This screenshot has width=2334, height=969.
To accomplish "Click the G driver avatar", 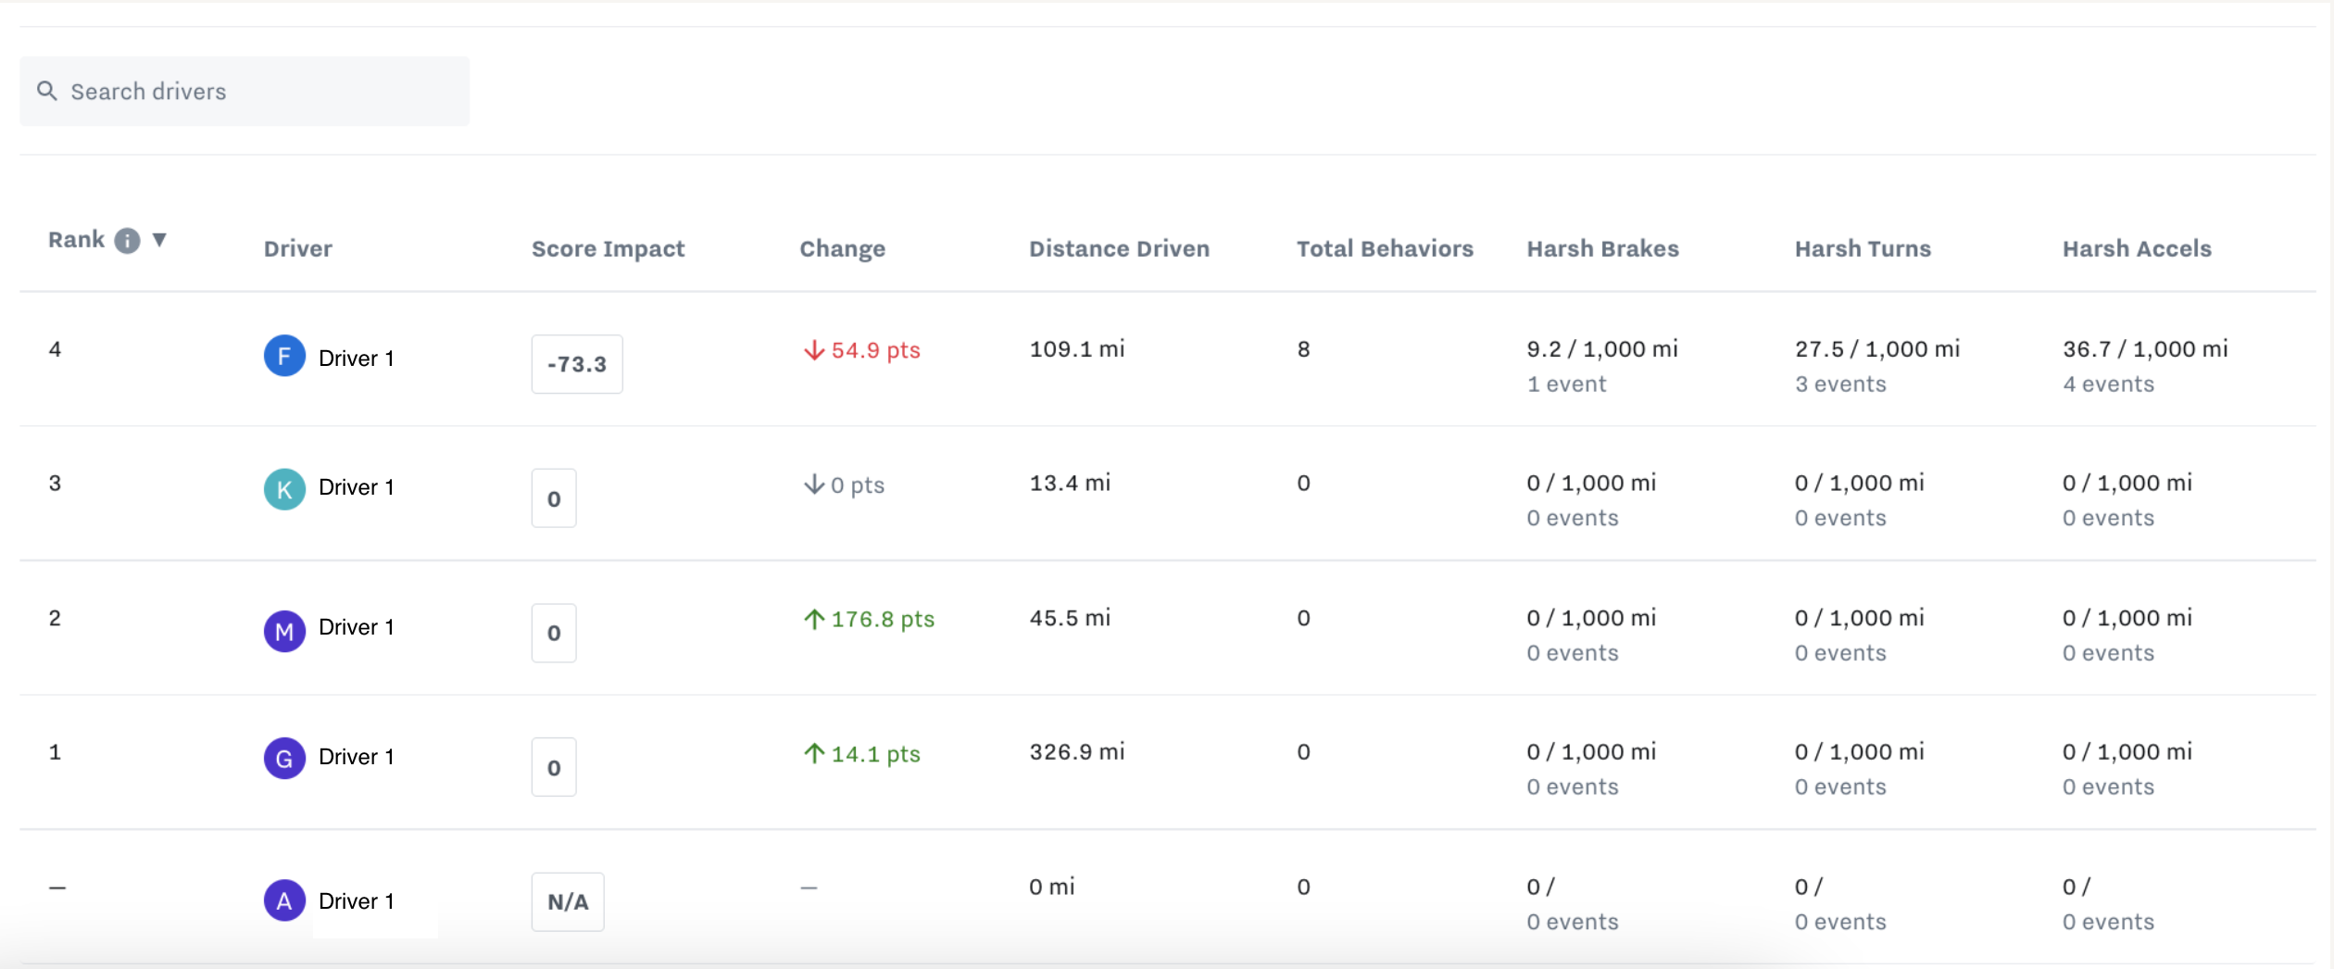I will pos(284,759).
